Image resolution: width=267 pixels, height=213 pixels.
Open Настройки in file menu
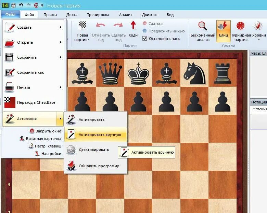[x=48, y=154]
